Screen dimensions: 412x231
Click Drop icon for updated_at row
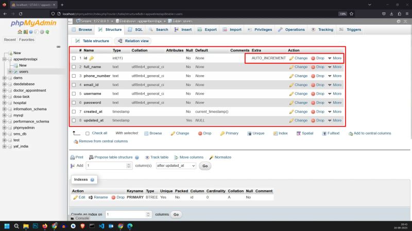[313, 120]
